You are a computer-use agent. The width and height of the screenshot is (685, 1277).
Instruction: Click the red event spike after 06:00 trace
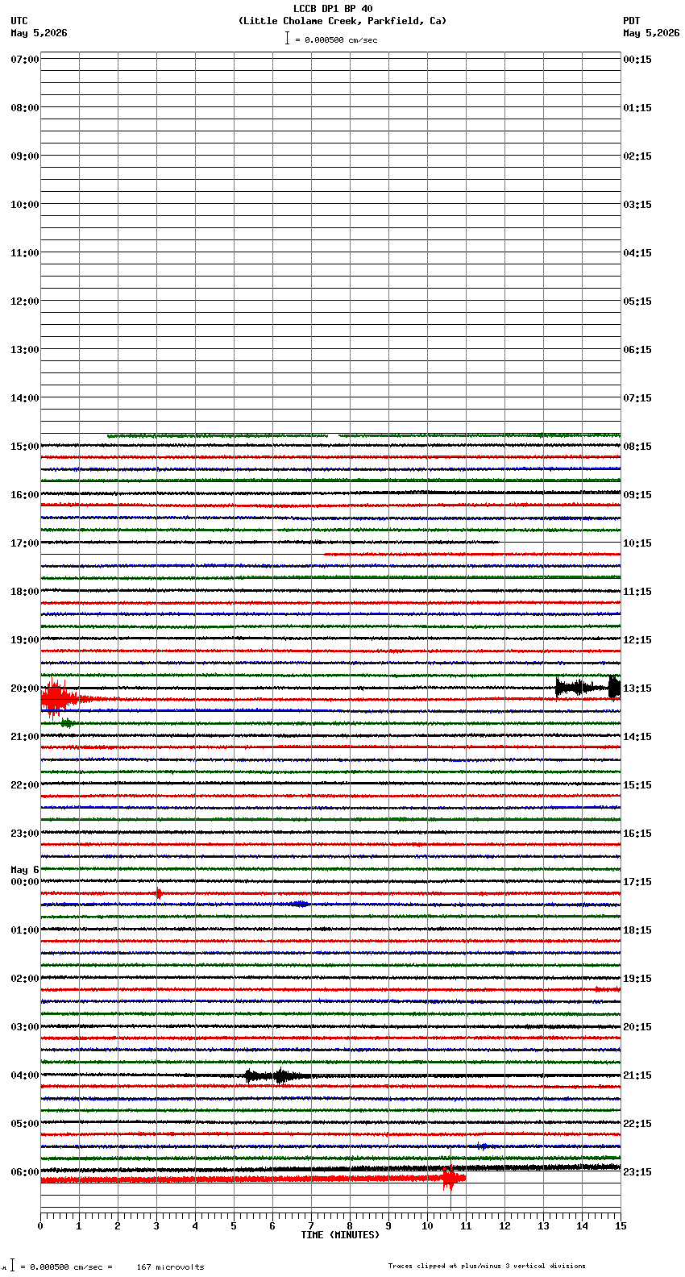coord(451,1179)
